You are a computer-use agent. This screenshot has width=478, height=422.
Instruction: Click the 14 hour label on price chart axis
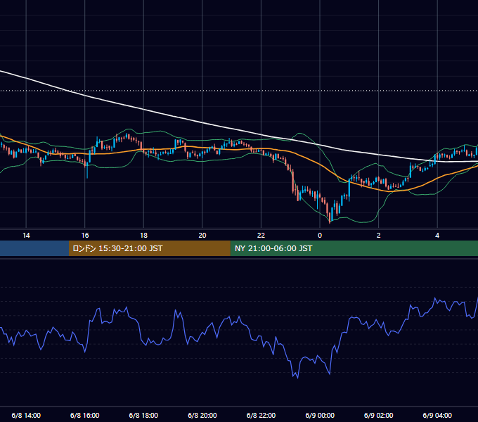pyautogui.click(x=26, y=236)
